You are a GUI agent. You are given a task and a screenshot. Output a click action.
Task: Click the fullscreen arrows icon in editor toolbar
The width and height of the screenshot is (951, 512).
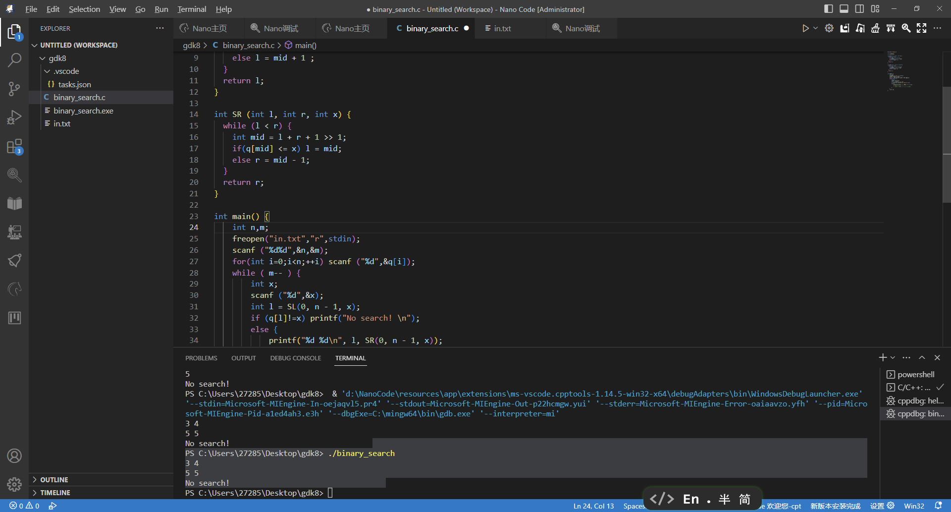pos(921,28)
